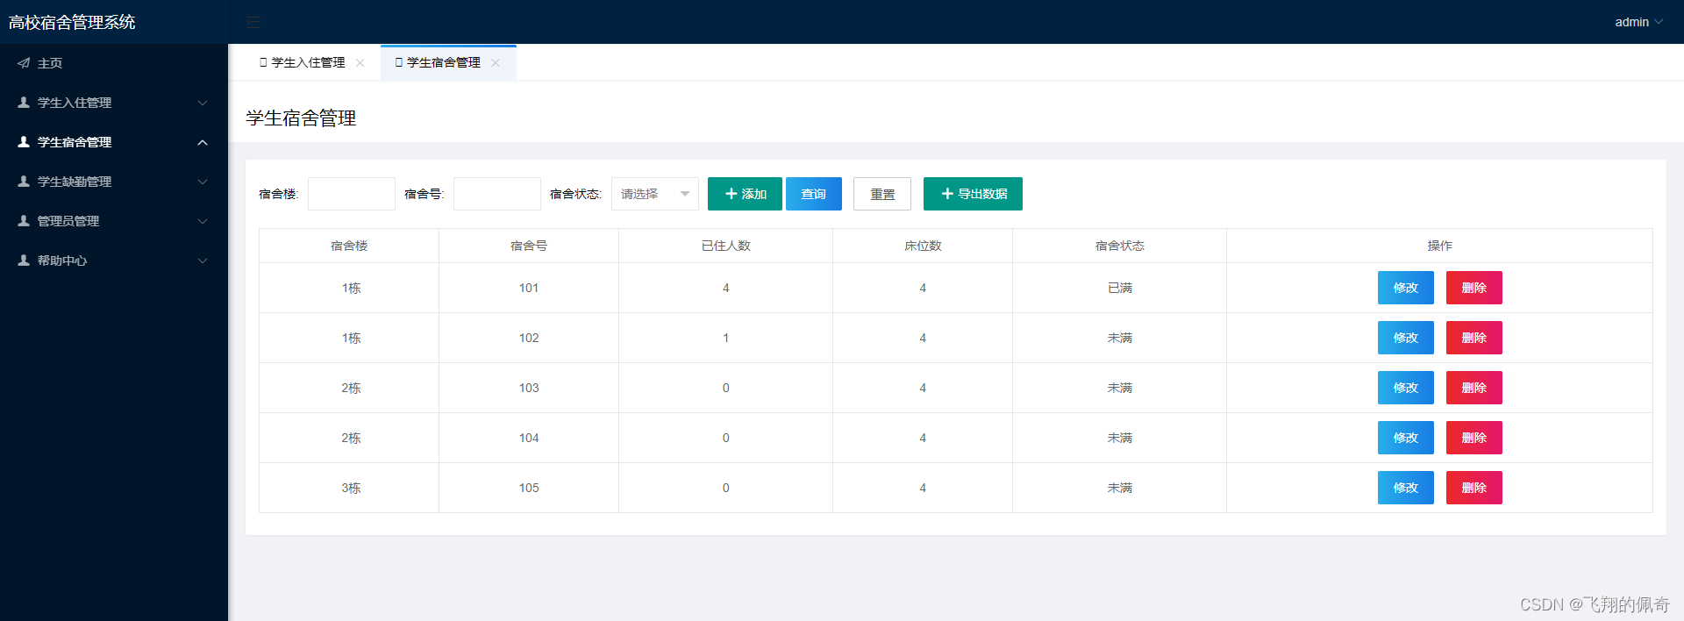Click 删除 for dormitory 105
The width and height of the screenshot is (1684, 621).
pos(1474,488)
